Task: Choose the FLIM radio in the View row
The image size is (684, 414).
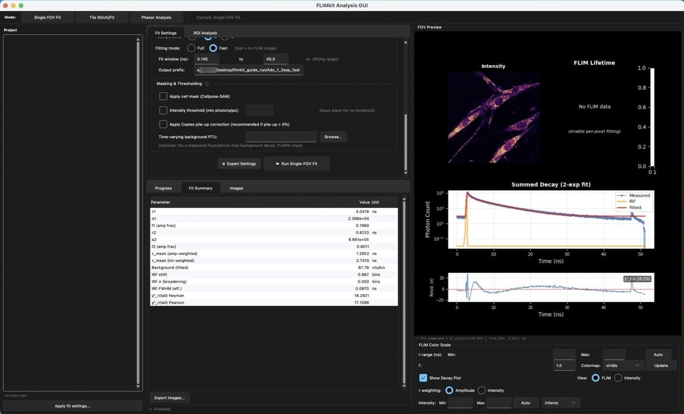Action: (595, 378)
